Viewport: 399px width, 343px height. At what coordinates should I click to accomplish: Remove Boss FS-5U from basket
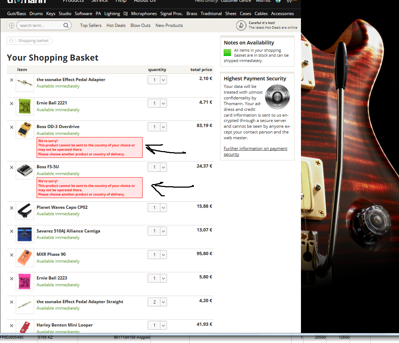click(x=11, y=167)
